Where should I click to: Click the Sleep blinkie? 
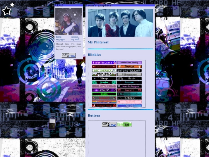pyautogui.click(x=104, y=78)
